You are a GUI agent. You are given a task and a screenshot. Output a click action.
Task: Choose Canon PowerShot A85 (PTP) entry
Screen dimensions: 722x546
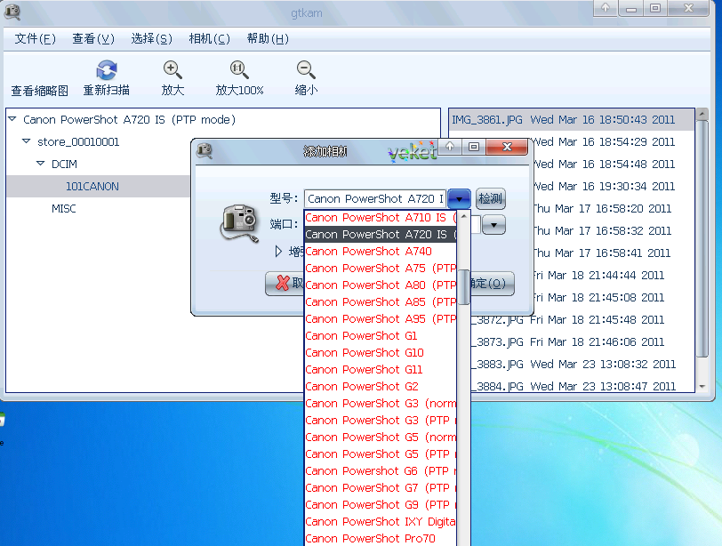point(381,302)
